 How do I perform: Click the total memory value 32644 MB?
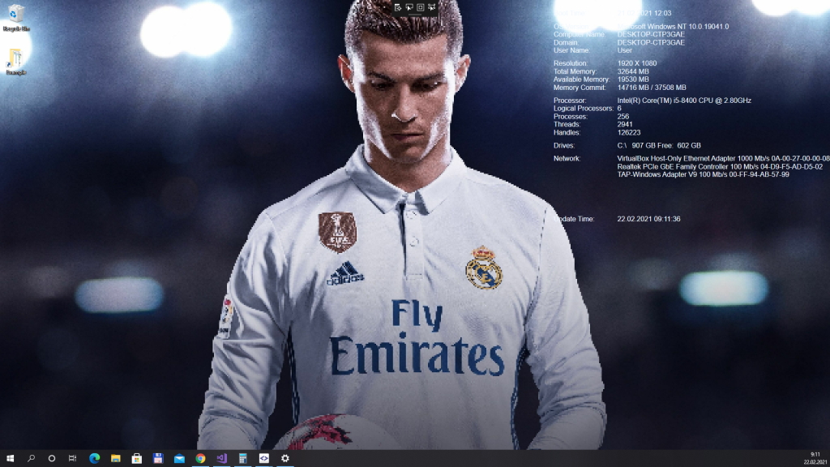point(633,71)
